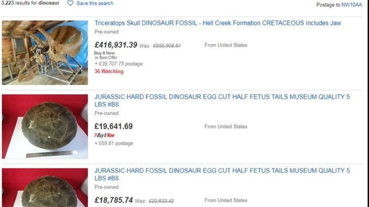This screenshot has height=207, width=369.
Task: Click the heart icon beside Save this search
Action: click(x=70, y=3)
